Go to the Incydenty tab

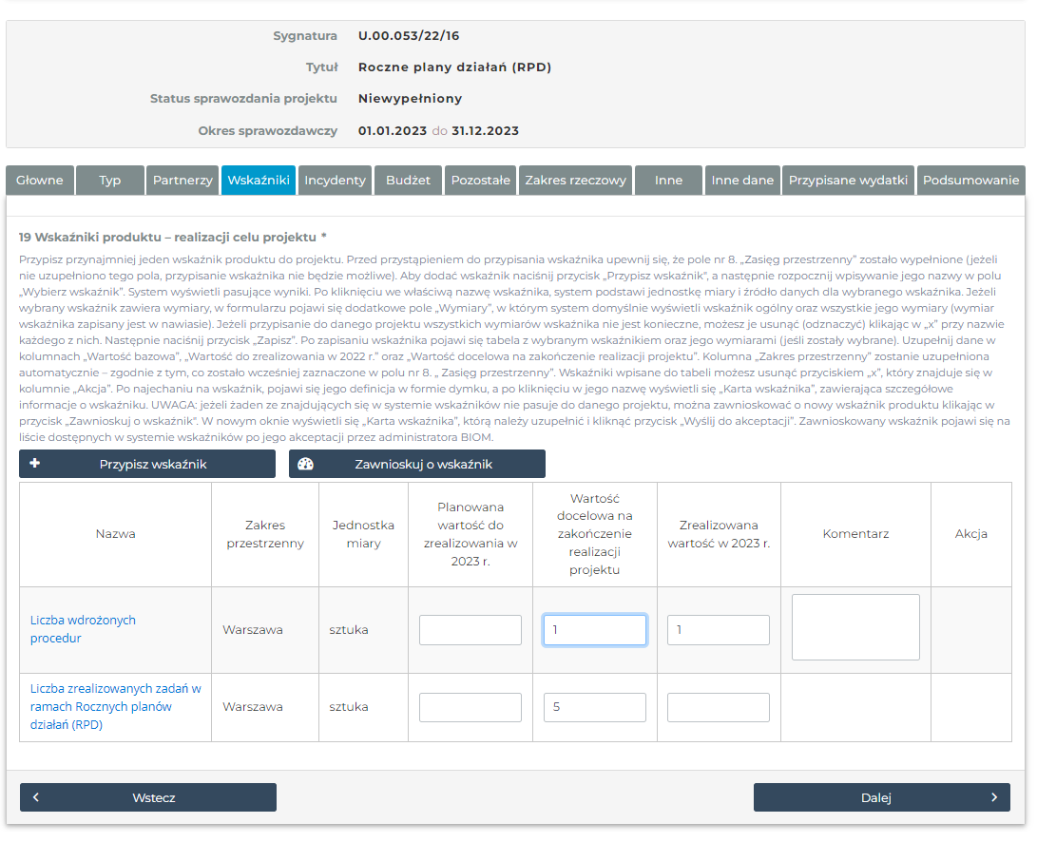335,180
